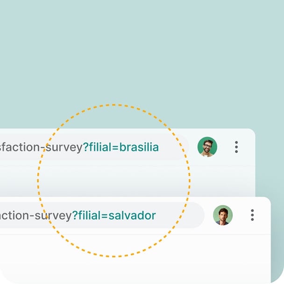
Task: Open the bearded man's profile avatar
Action: click(x=223, y=215)
